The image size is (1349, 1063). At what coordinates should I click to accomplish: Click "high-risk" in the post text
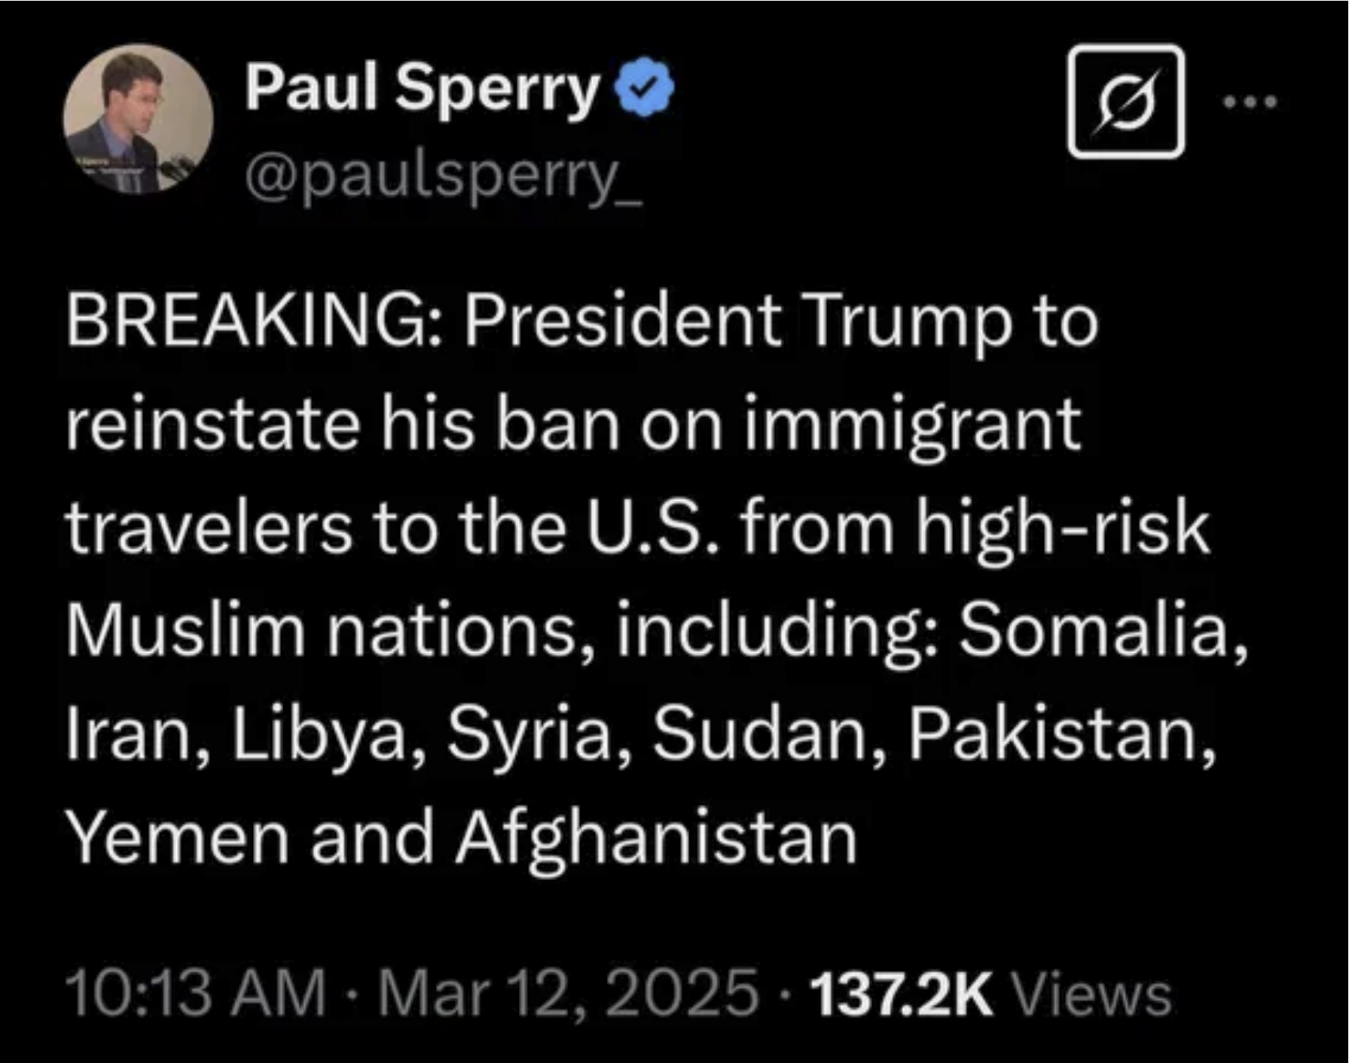[1062, 527]
